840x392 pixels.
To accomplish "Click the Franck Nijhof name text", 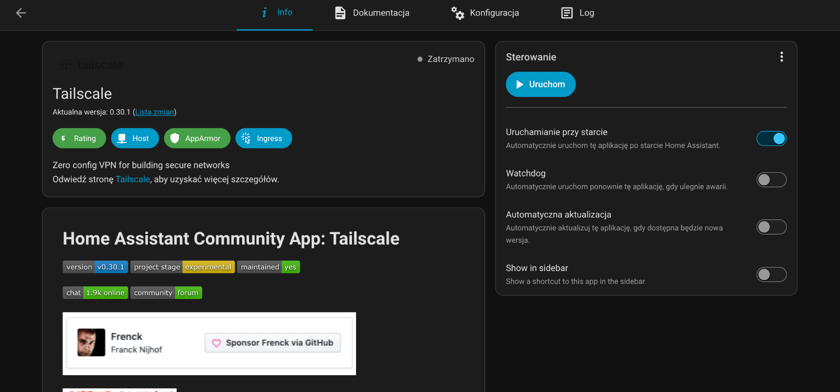I will click(137, 350).
